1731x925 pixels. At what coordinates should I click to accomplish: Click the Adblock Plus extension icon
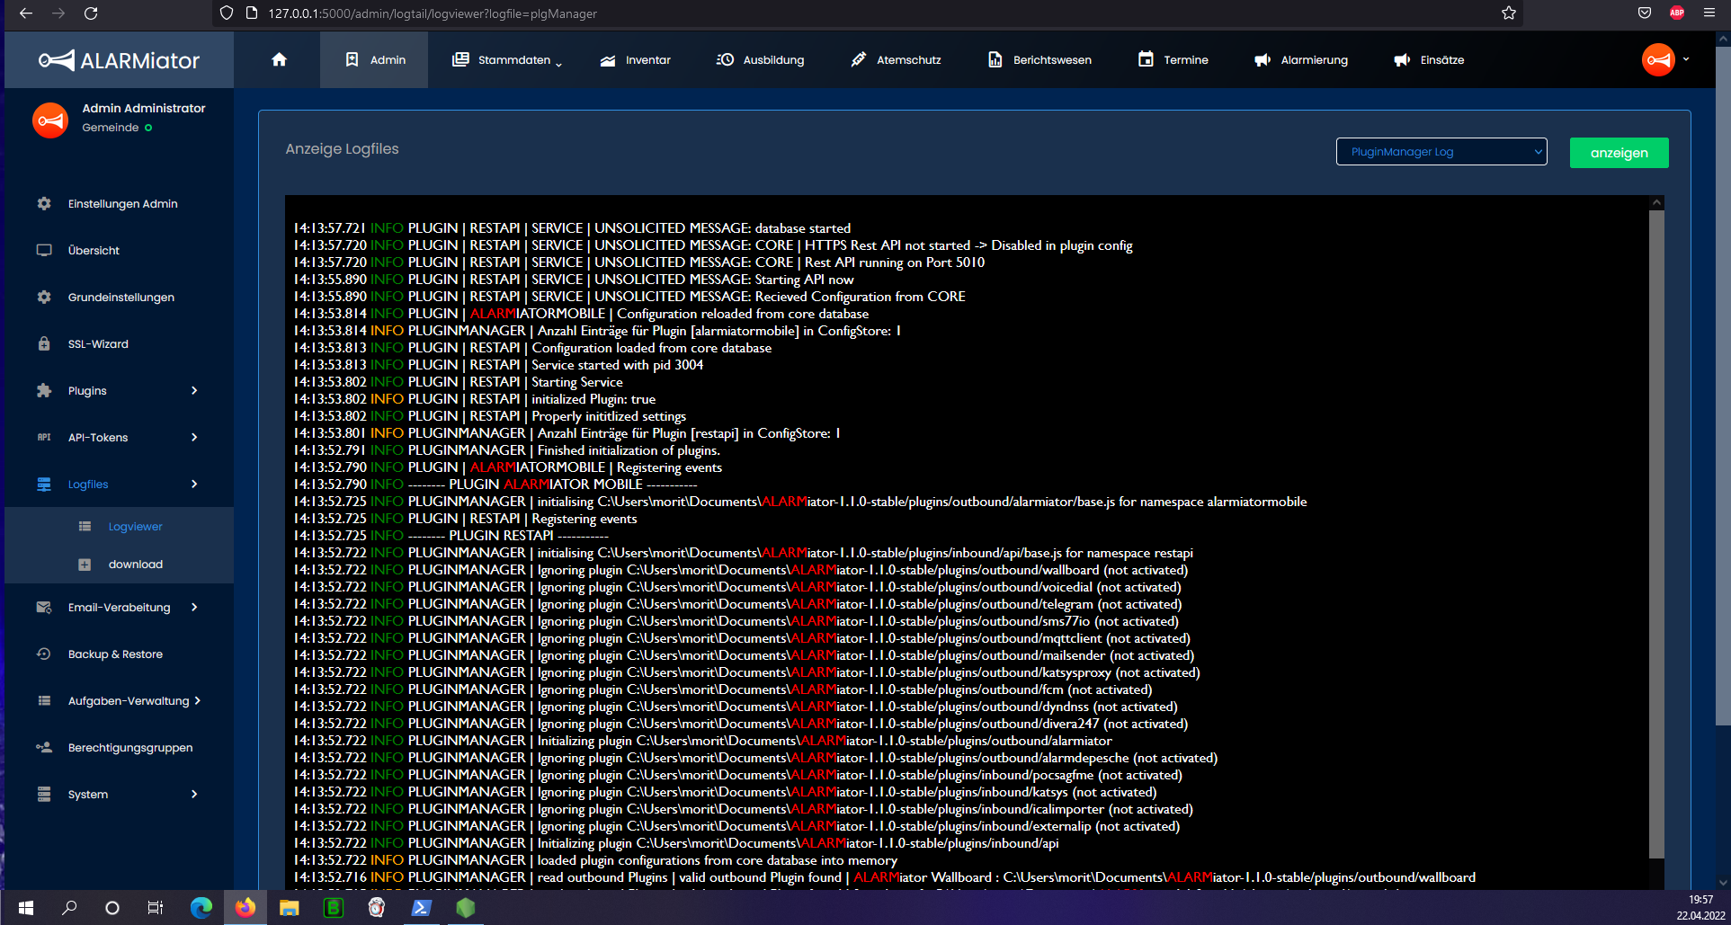[x=1677, y=13]
